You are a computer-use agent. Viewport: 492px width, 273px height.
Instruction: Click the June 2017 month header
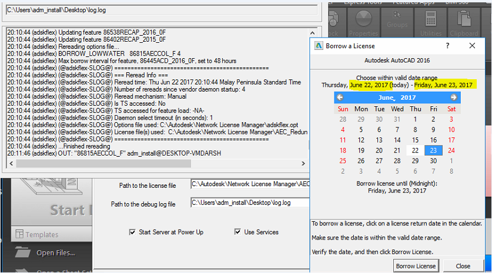pyautogui.click(x=397, y=97)
